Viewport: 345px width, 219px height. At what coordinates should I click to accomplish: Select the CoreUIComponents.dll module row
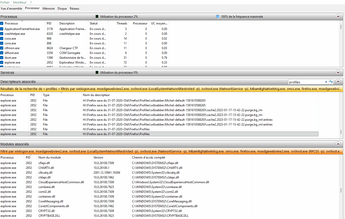126,206
